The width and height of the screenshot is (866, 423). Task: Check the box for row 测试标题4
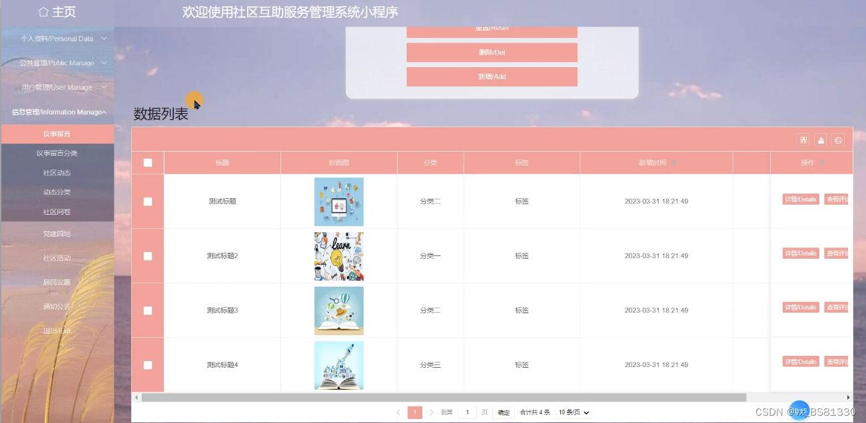click(x=148, y=365)
